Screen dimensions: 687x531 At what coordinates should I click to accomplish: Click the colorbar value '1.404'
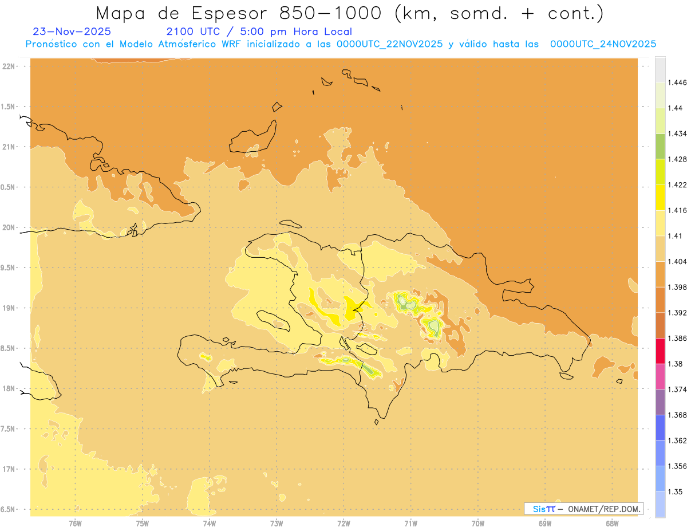point(678,261)
